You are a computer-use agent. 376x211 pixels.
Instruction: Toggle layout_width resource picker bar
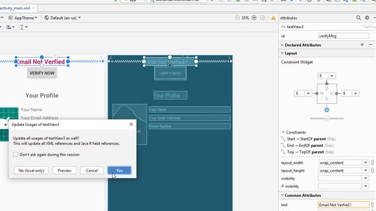(372, 163)
